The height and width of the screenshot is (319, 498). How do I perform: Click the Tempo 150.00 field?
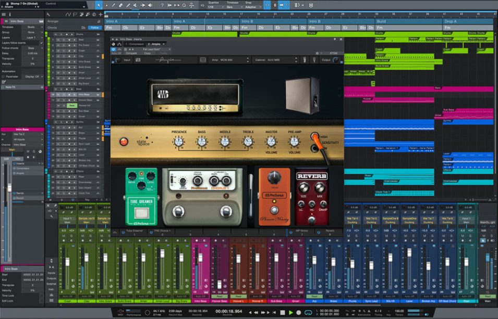[x=399, y=311]
